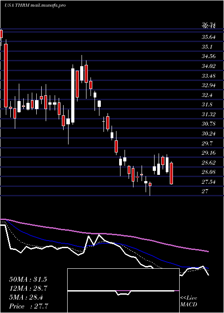Click the 27 price axis label
Viewport: 224px width, 313px height.
click(205, 191)
